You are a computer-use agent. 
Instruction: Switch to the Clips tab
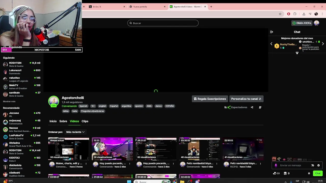click(85, 121)
